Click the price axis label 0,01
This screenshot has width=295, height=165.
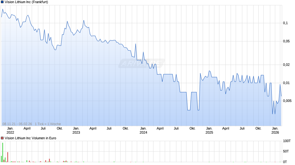tap(286, 83)
